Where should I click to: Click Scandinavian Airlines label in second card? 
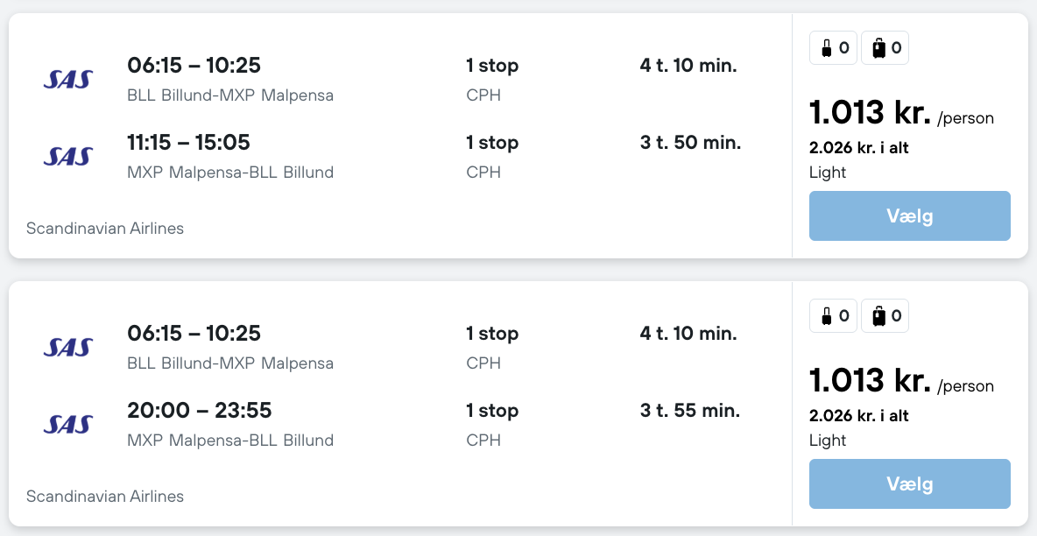coord(105,497)
